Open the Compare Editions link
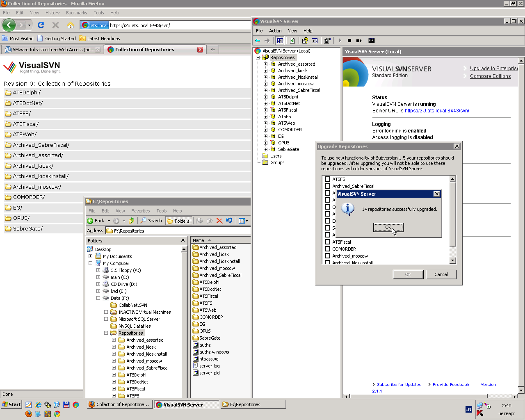This screenshot has width=525, height=420. (x=490, y=76)
